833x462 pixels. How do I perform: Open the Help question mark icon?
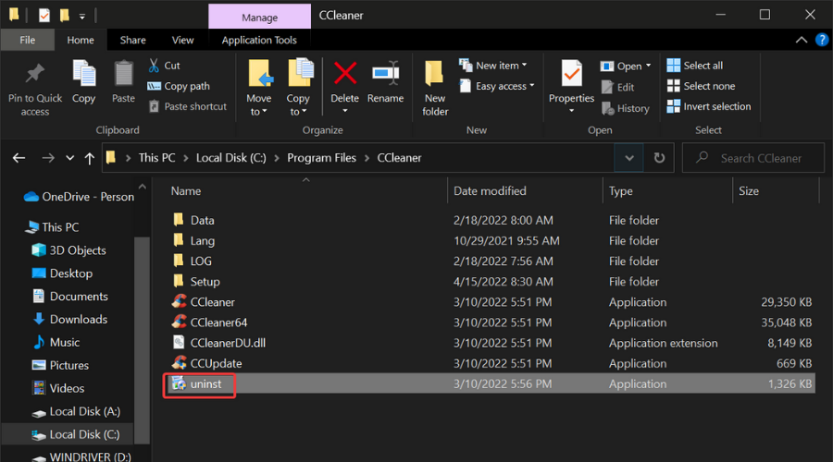(x=822, y=40)
